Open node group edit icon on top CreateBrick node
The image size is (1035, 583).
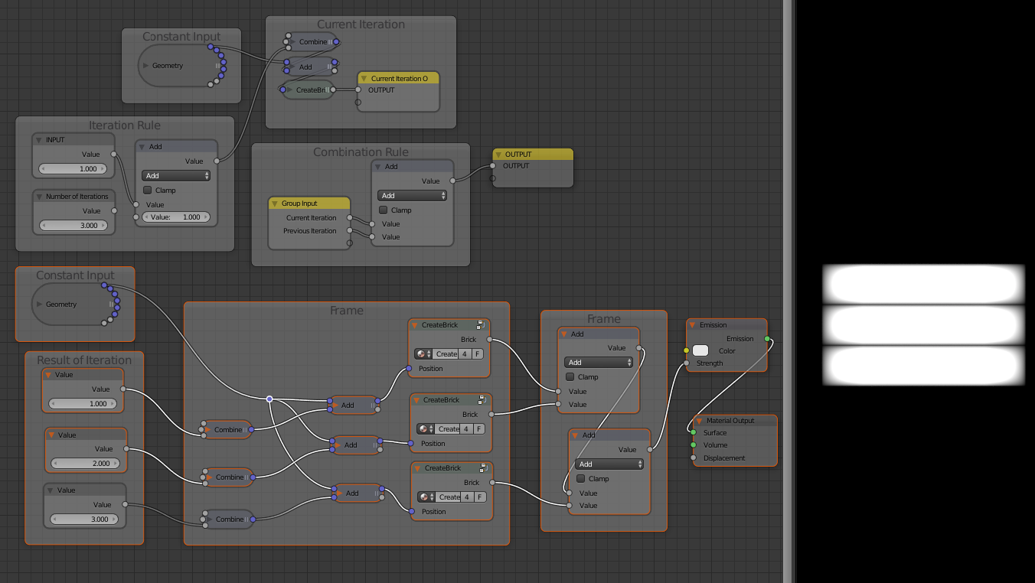pyautogui.click(x=482, y=324)
